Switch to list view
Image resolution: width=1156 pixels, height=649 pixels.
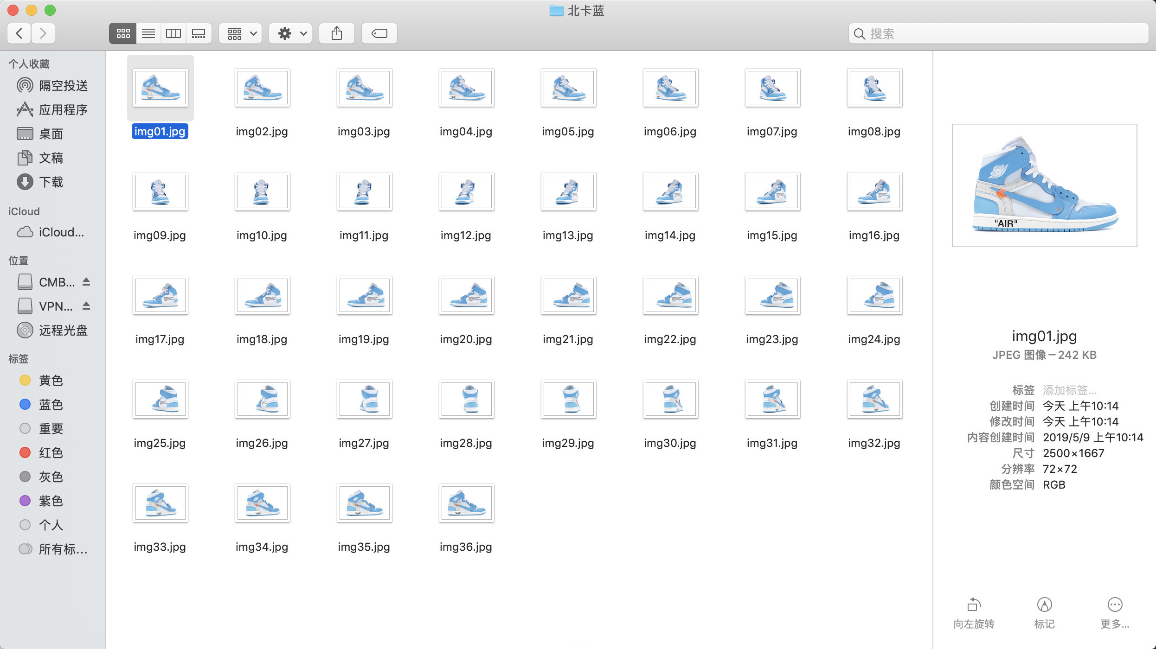[x=148, y=33]
